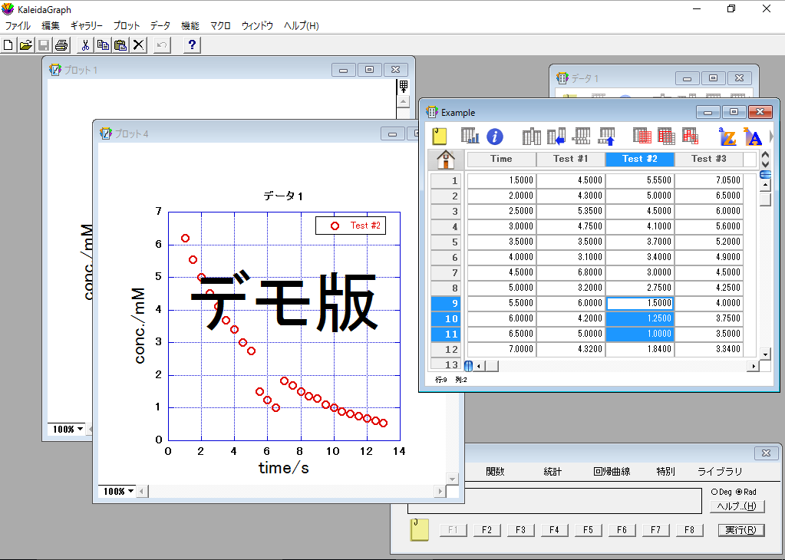Open the 機能 menu

(x=190, y=25)
